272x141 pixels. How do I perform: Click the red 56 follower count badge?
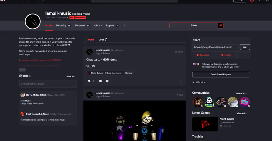[x=221, y=25]
